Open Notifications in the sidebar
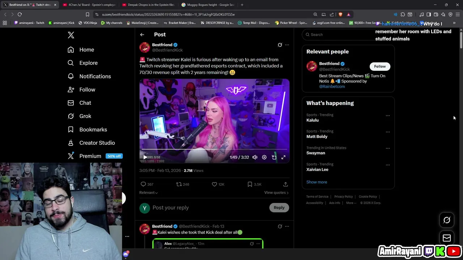Screen dimensions: 463x260 [89, 76]
